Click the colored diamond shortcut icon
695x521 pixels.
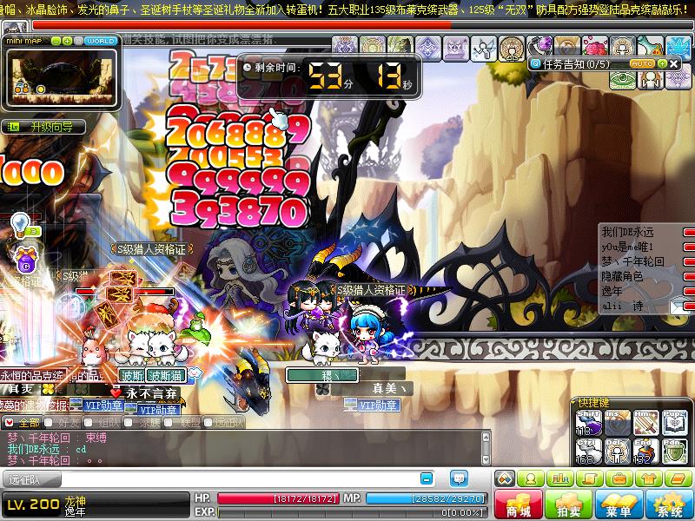[506, 479]
